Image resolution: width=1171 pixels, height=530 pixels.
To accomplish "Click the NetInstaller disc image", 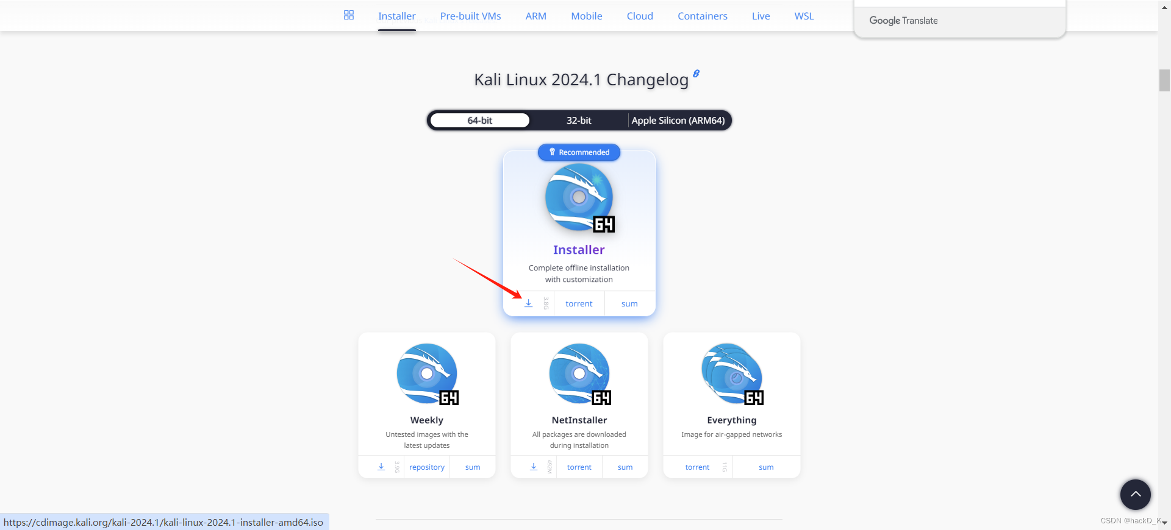I will pos(580,374).
